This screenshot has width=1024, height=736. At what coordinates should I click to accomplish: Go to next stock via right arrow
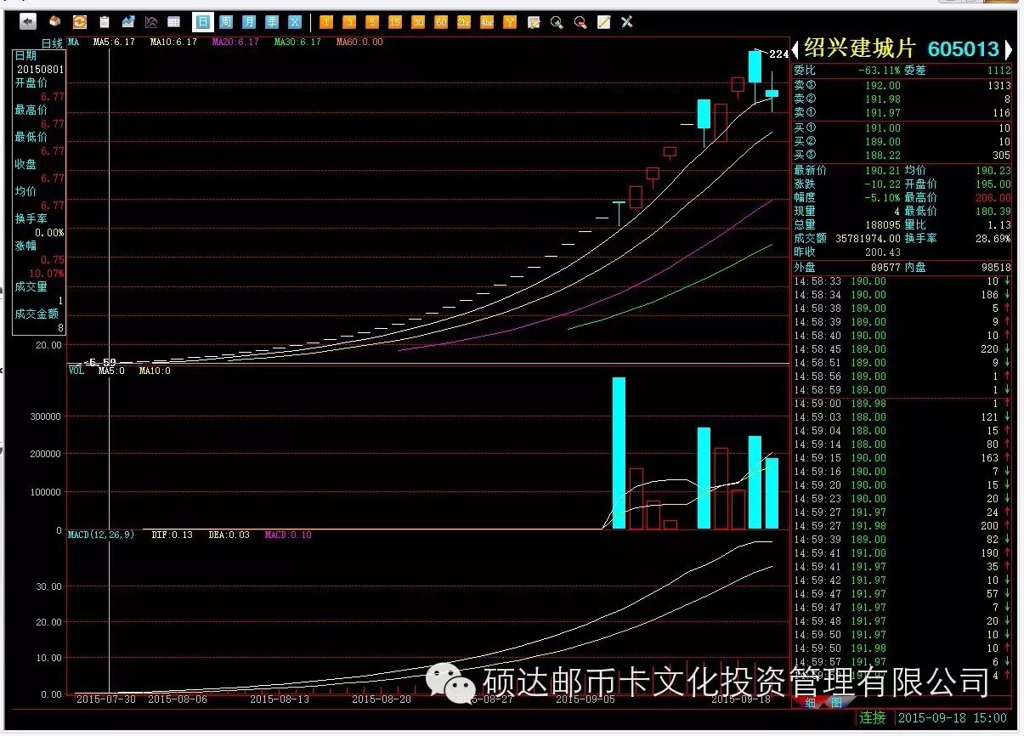[1008, 49]
